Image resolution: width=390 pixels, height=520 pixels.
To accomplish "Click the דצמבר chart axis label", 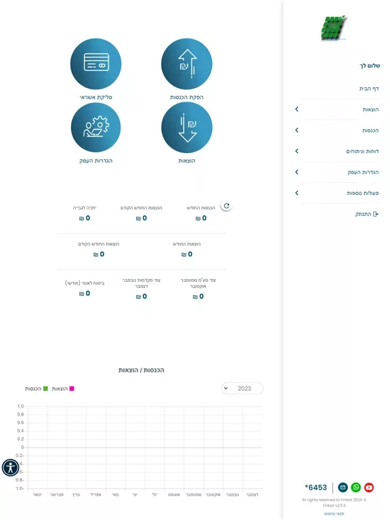I will [253, 494].
